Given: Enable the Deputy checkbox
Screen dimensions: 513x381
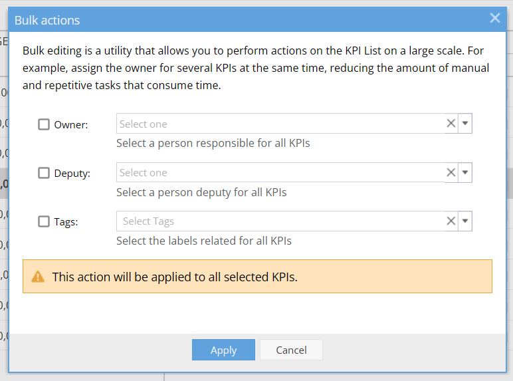Looking at the screenshot, I should (x=43, y=173).
